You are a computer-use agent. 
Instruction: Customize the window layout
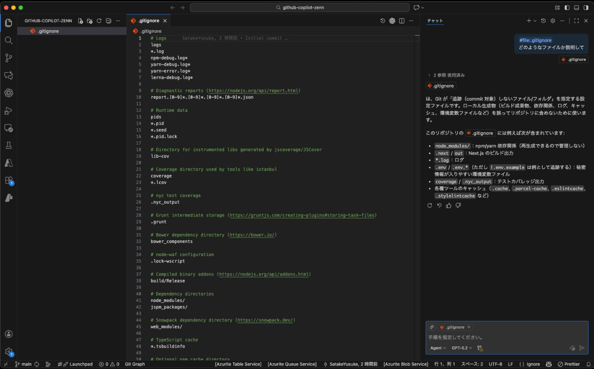coord(558,8)
